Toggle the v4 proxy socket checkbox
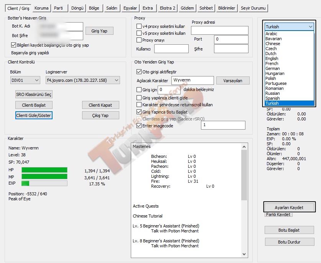The width and height of the screenshot is (321, 263). 139,26
